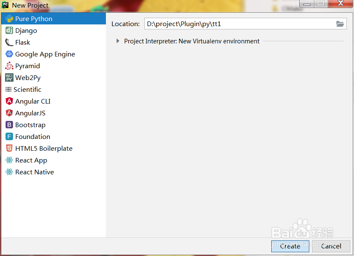
Task: Choose Pyramid project type
Action: click(x=54, y=66)
